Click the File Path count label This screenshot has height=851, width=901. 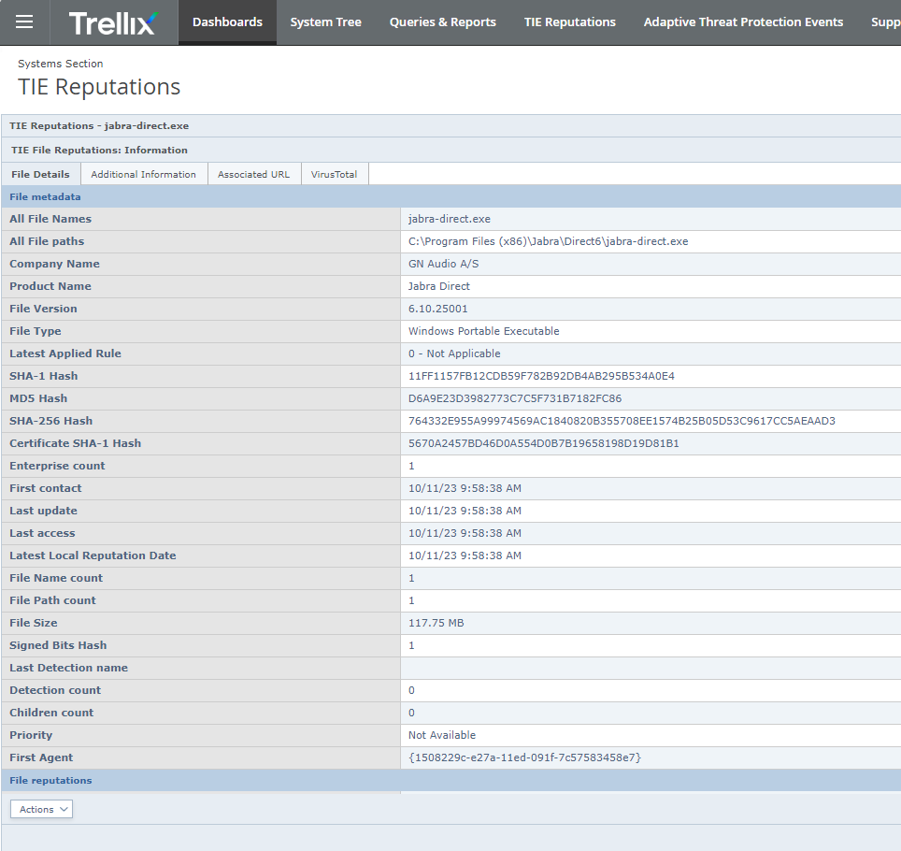53,600
